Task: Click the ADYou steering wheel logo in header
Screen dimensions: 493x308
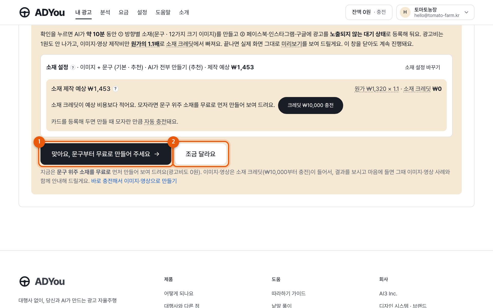Action: point(25,12)
